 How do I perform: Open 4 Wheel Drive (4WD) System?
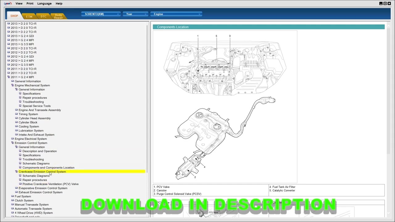tap(34, 213)
